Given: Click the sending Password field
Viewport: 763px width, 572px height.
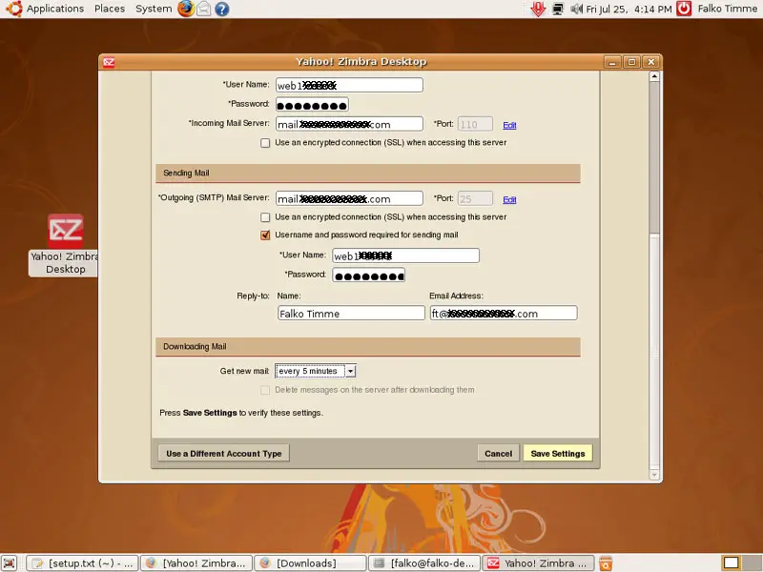Looking at the screenshot, I should [368, 276].
